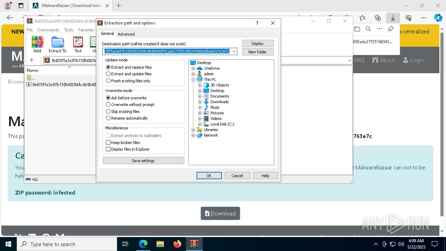Click the Help button in dialog
The height and width of the screenshot is (251, 446).
point(266,176)
